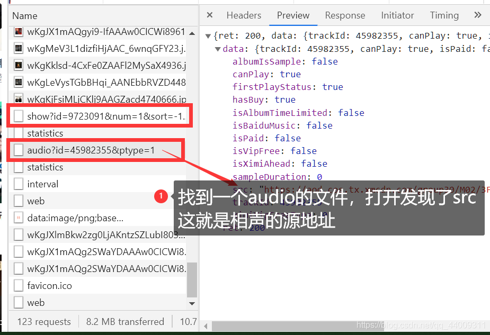Open the Timing tab
The image size is (490, 335).
click(x=444, y=15)
